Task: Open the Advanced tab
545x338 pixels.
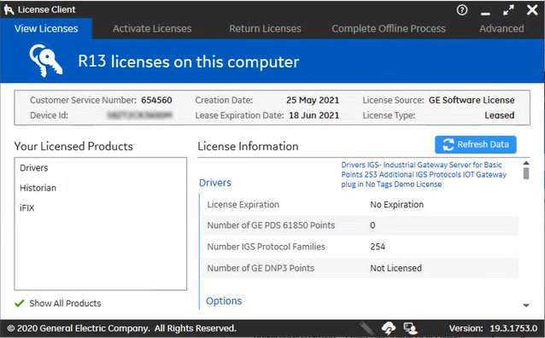Action: 501,28
